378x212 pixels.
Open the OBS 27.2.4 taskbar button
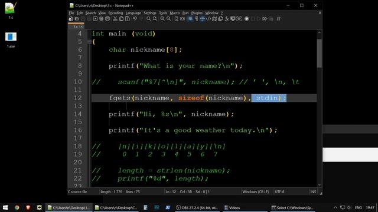click(197, 207)
